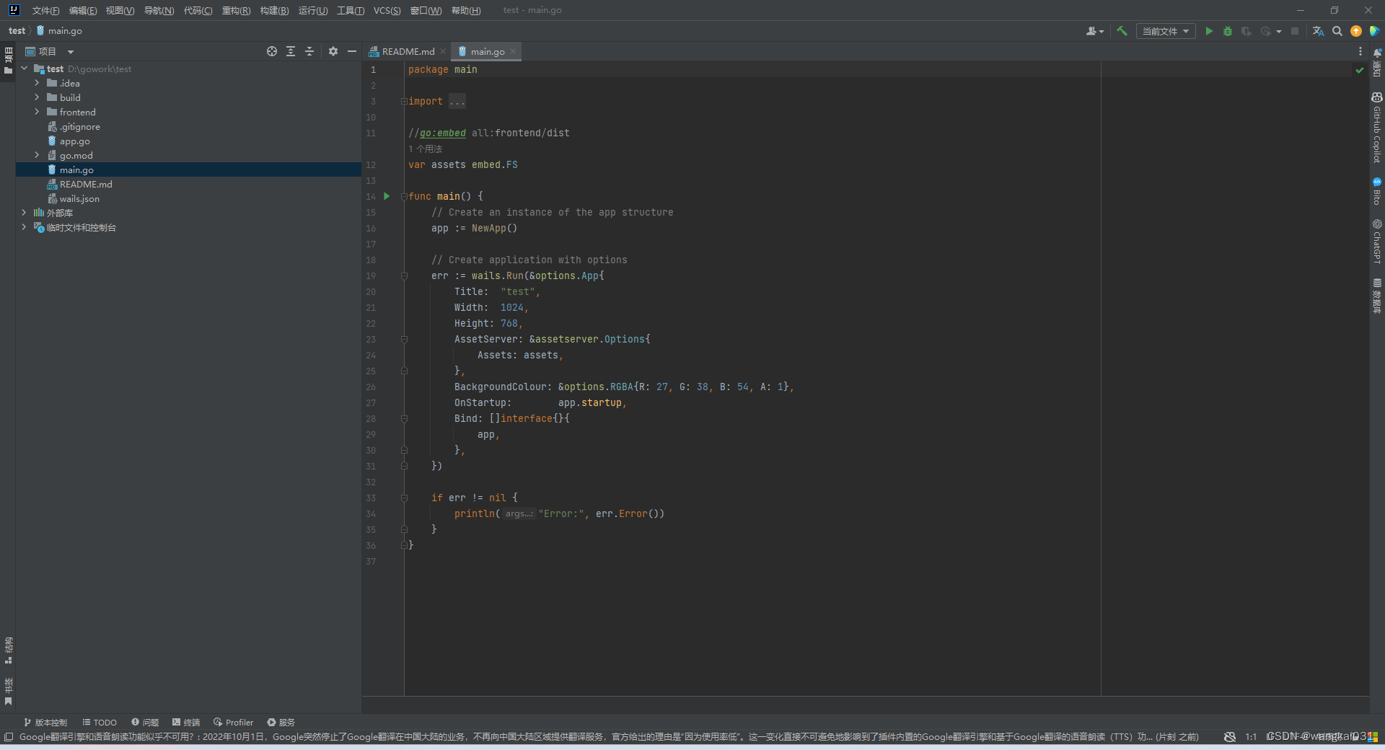Fold the wails.Run options block on line 19
The width and height of the screenshot is (1385, 750).
pyautogui.click(x=404, y=275)
